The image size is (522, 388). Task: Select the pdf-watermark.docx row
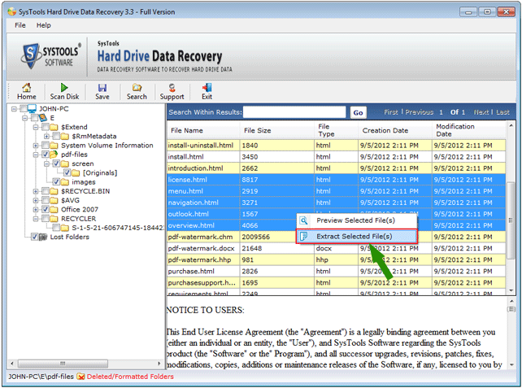click(337, 248)
